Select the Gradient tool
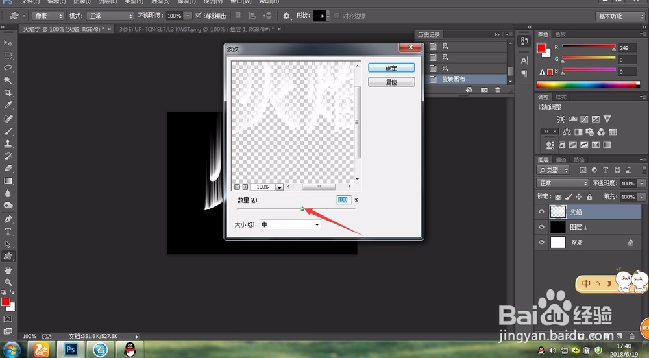The width and height of the screenshot is (649, 358). coord(8,181)
